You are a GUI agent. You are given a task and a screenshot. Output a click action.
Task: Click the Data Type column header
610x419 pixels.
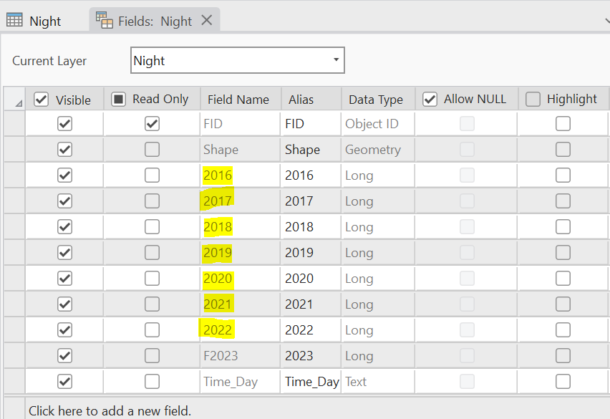tap(376, 100)
